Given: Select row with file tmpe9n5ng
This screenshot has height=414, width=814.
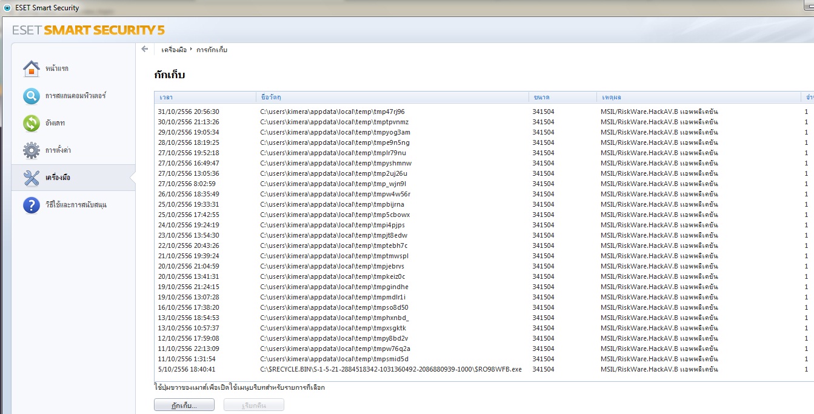Looking at the screenshot, I should (x=484, y=142).
